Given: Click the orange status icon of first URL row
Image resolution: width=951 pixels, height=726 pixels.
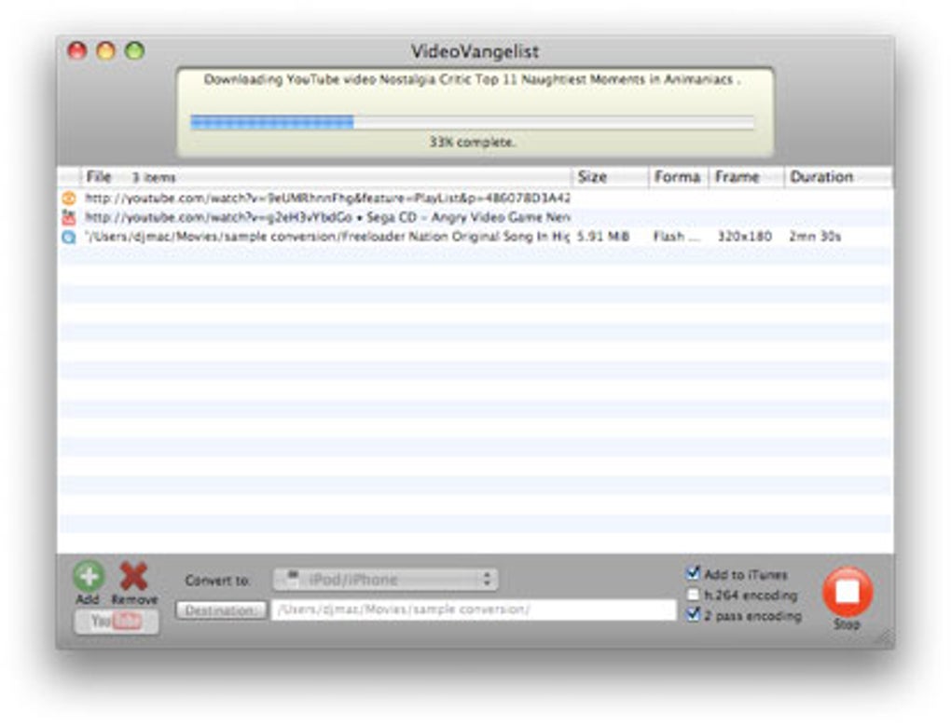Looking at the screenshot, I should point(69,198).
